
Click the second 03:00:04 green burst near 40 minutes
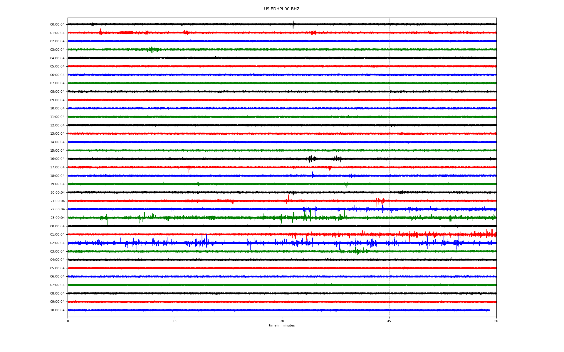pos(356,251)
